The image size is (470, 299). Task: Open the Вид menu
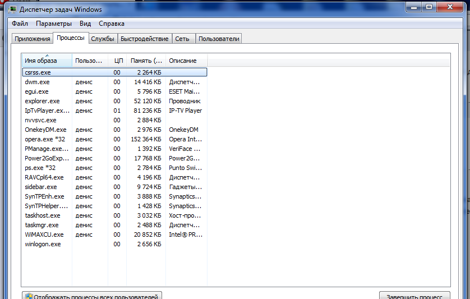[85, 24]
